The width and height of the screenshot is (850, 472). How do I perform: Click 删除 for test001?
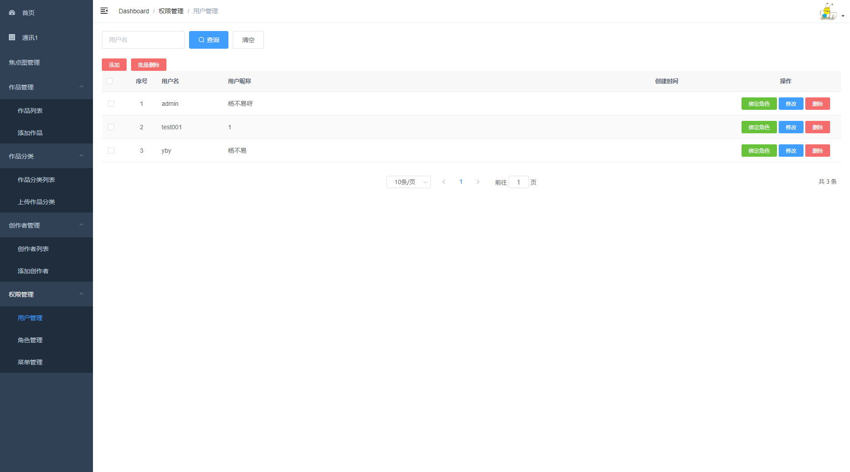point(818,127)
